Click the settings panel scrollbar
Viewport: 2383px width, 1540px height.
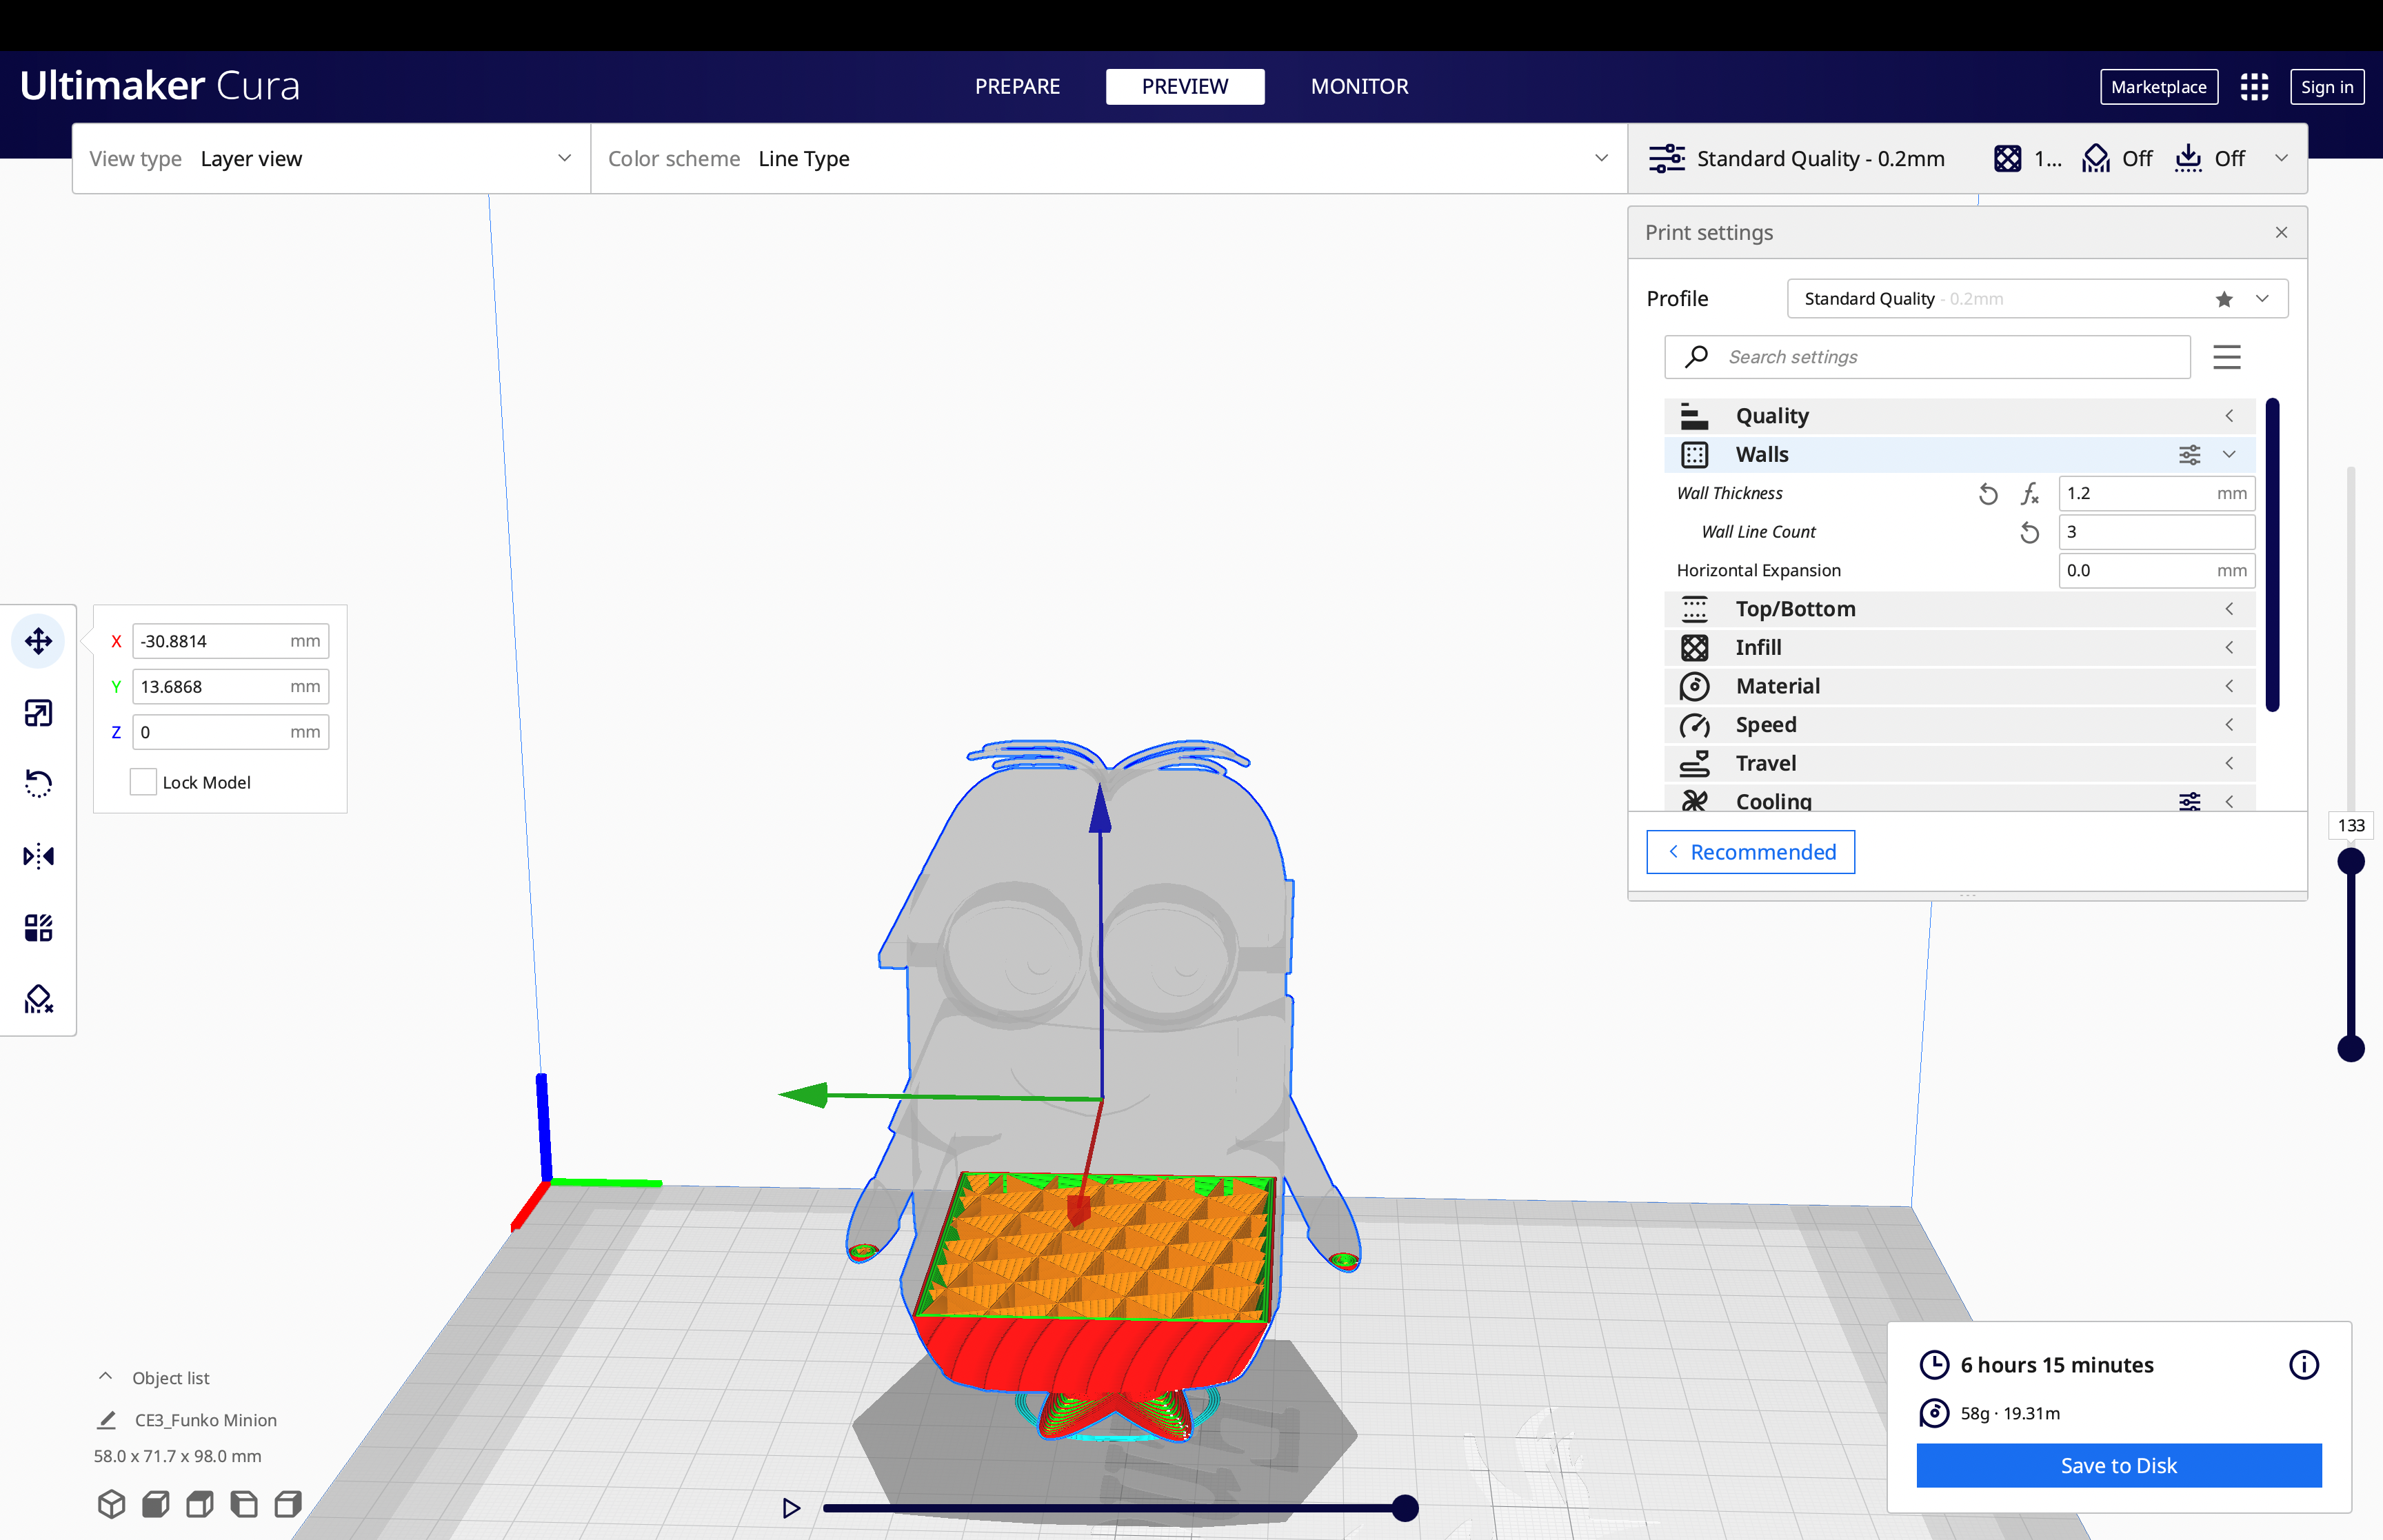point(2272,555)
